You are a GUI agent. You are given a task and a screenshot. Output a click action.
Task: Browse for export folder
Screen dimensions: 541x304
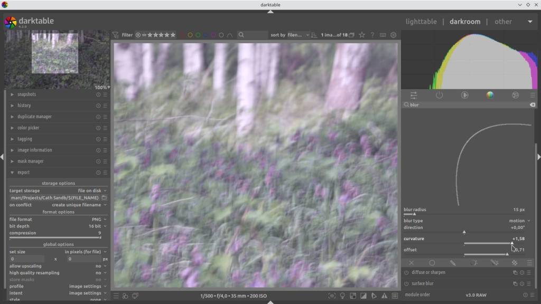104,198
